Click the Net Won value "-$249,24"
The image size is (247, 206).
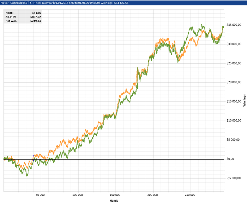click(35, 21)
